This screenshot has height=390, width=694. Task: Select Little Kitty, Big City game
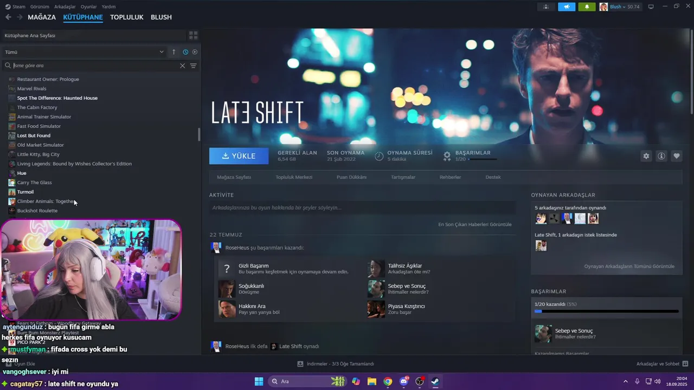pos(38,154)
